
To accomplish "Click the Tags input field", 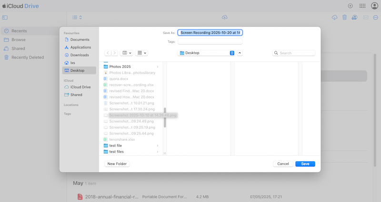I will coord(210,42).
